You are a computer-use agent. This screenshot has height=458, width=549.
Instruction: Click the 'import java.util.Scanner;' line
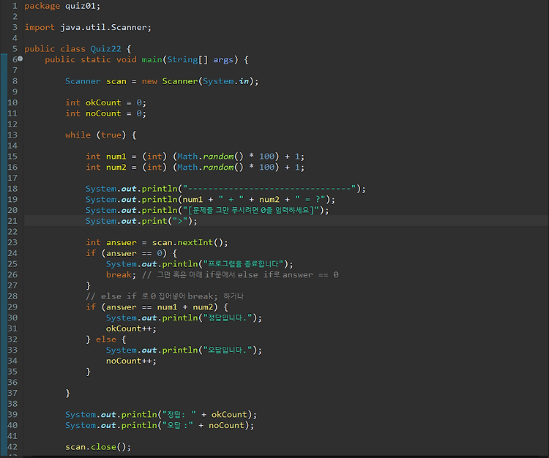tap(88, 28)
